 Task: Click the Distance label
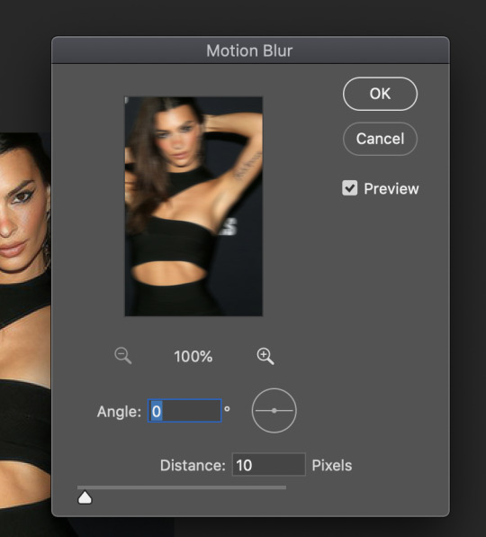tap(193, 466)
